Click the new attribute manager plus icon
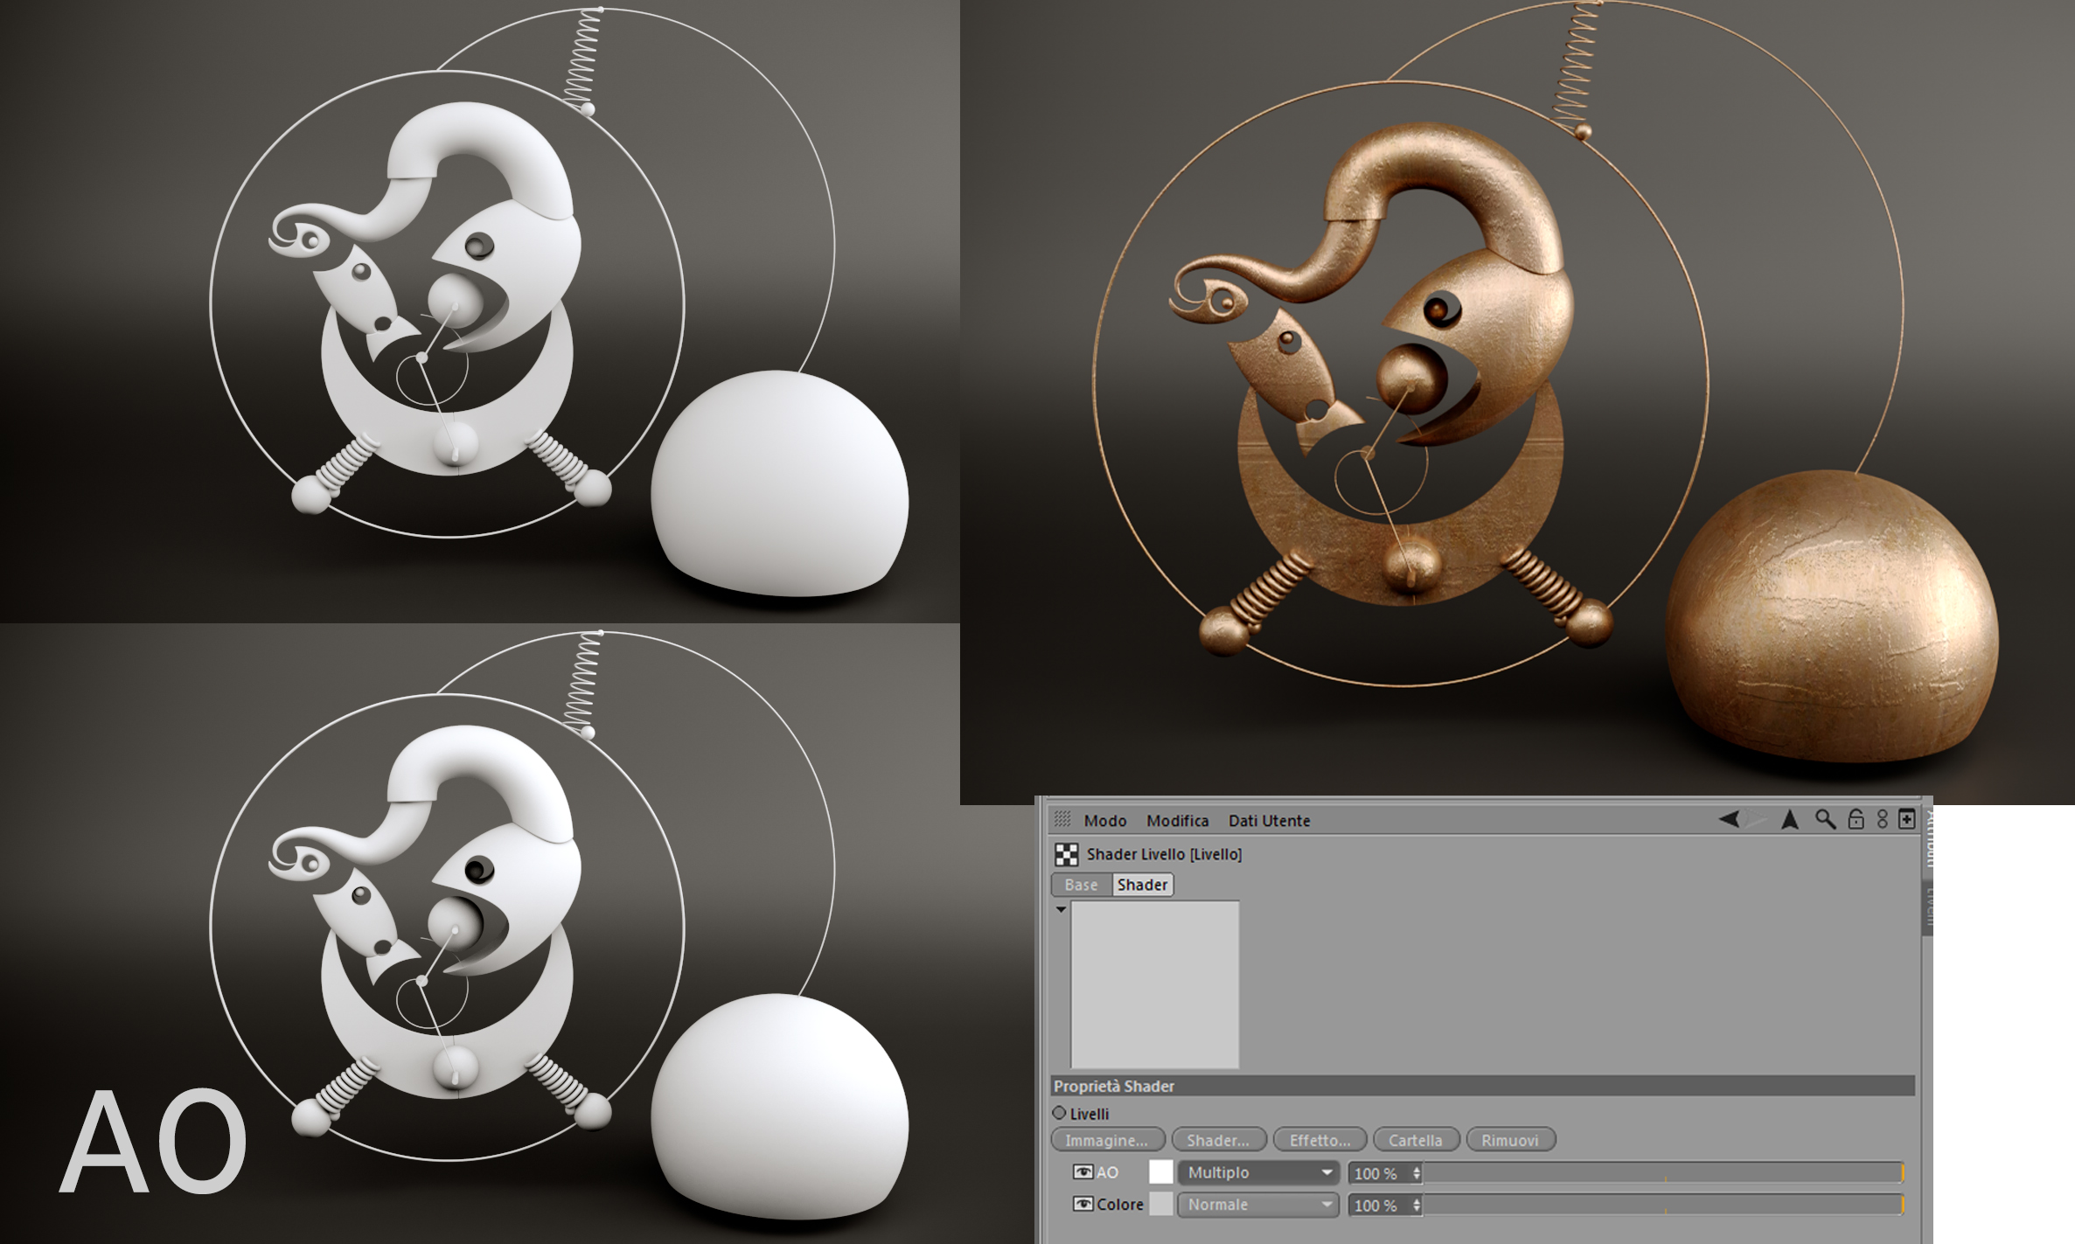This screenshot has width=2075, height=1244. [x=1907, y=819]
